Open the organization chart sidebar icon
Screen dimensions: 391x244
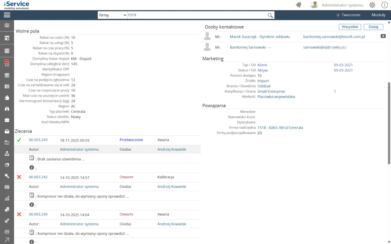tap(7, 154)
